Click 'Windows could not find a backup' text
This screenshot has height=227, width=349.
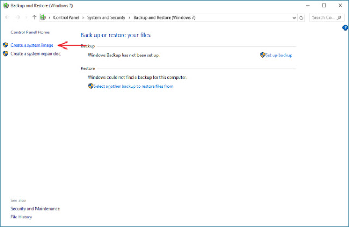coord(137,77)
